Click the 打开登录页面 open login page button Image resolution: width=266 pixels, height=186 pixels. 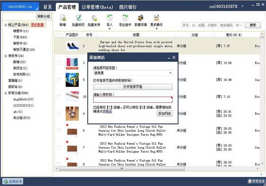pyautogui.click(x=133, y=87)
